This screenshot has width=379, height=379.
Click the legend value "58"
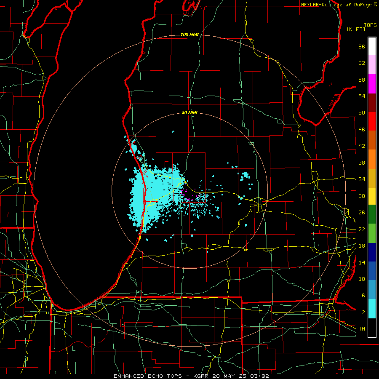click(362, 80)
